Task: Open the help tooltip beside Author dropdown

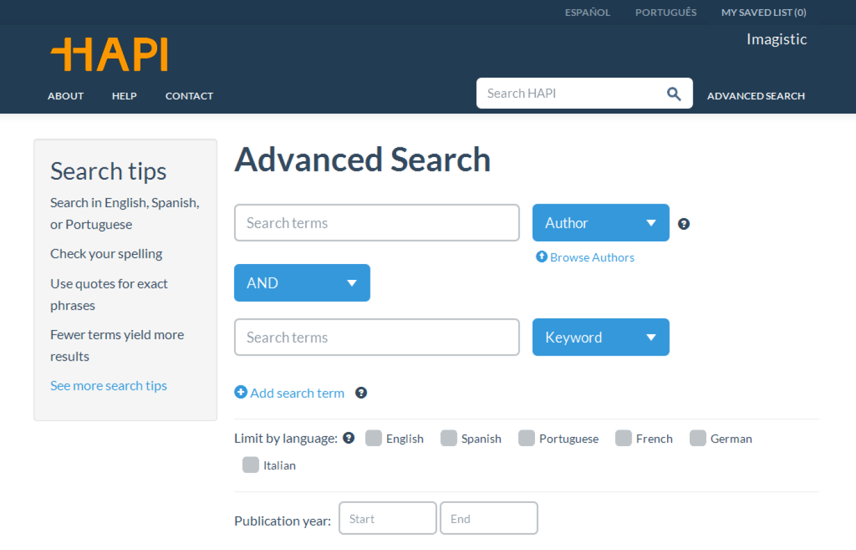Action: point(684,224)
